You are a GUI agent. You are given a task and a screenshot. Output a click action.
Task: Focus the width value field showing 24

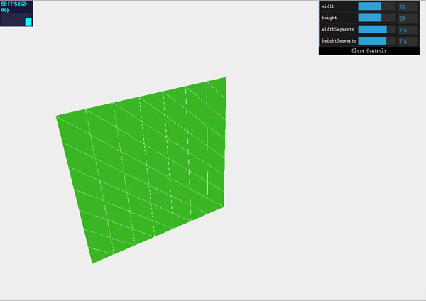coord(408,6)
